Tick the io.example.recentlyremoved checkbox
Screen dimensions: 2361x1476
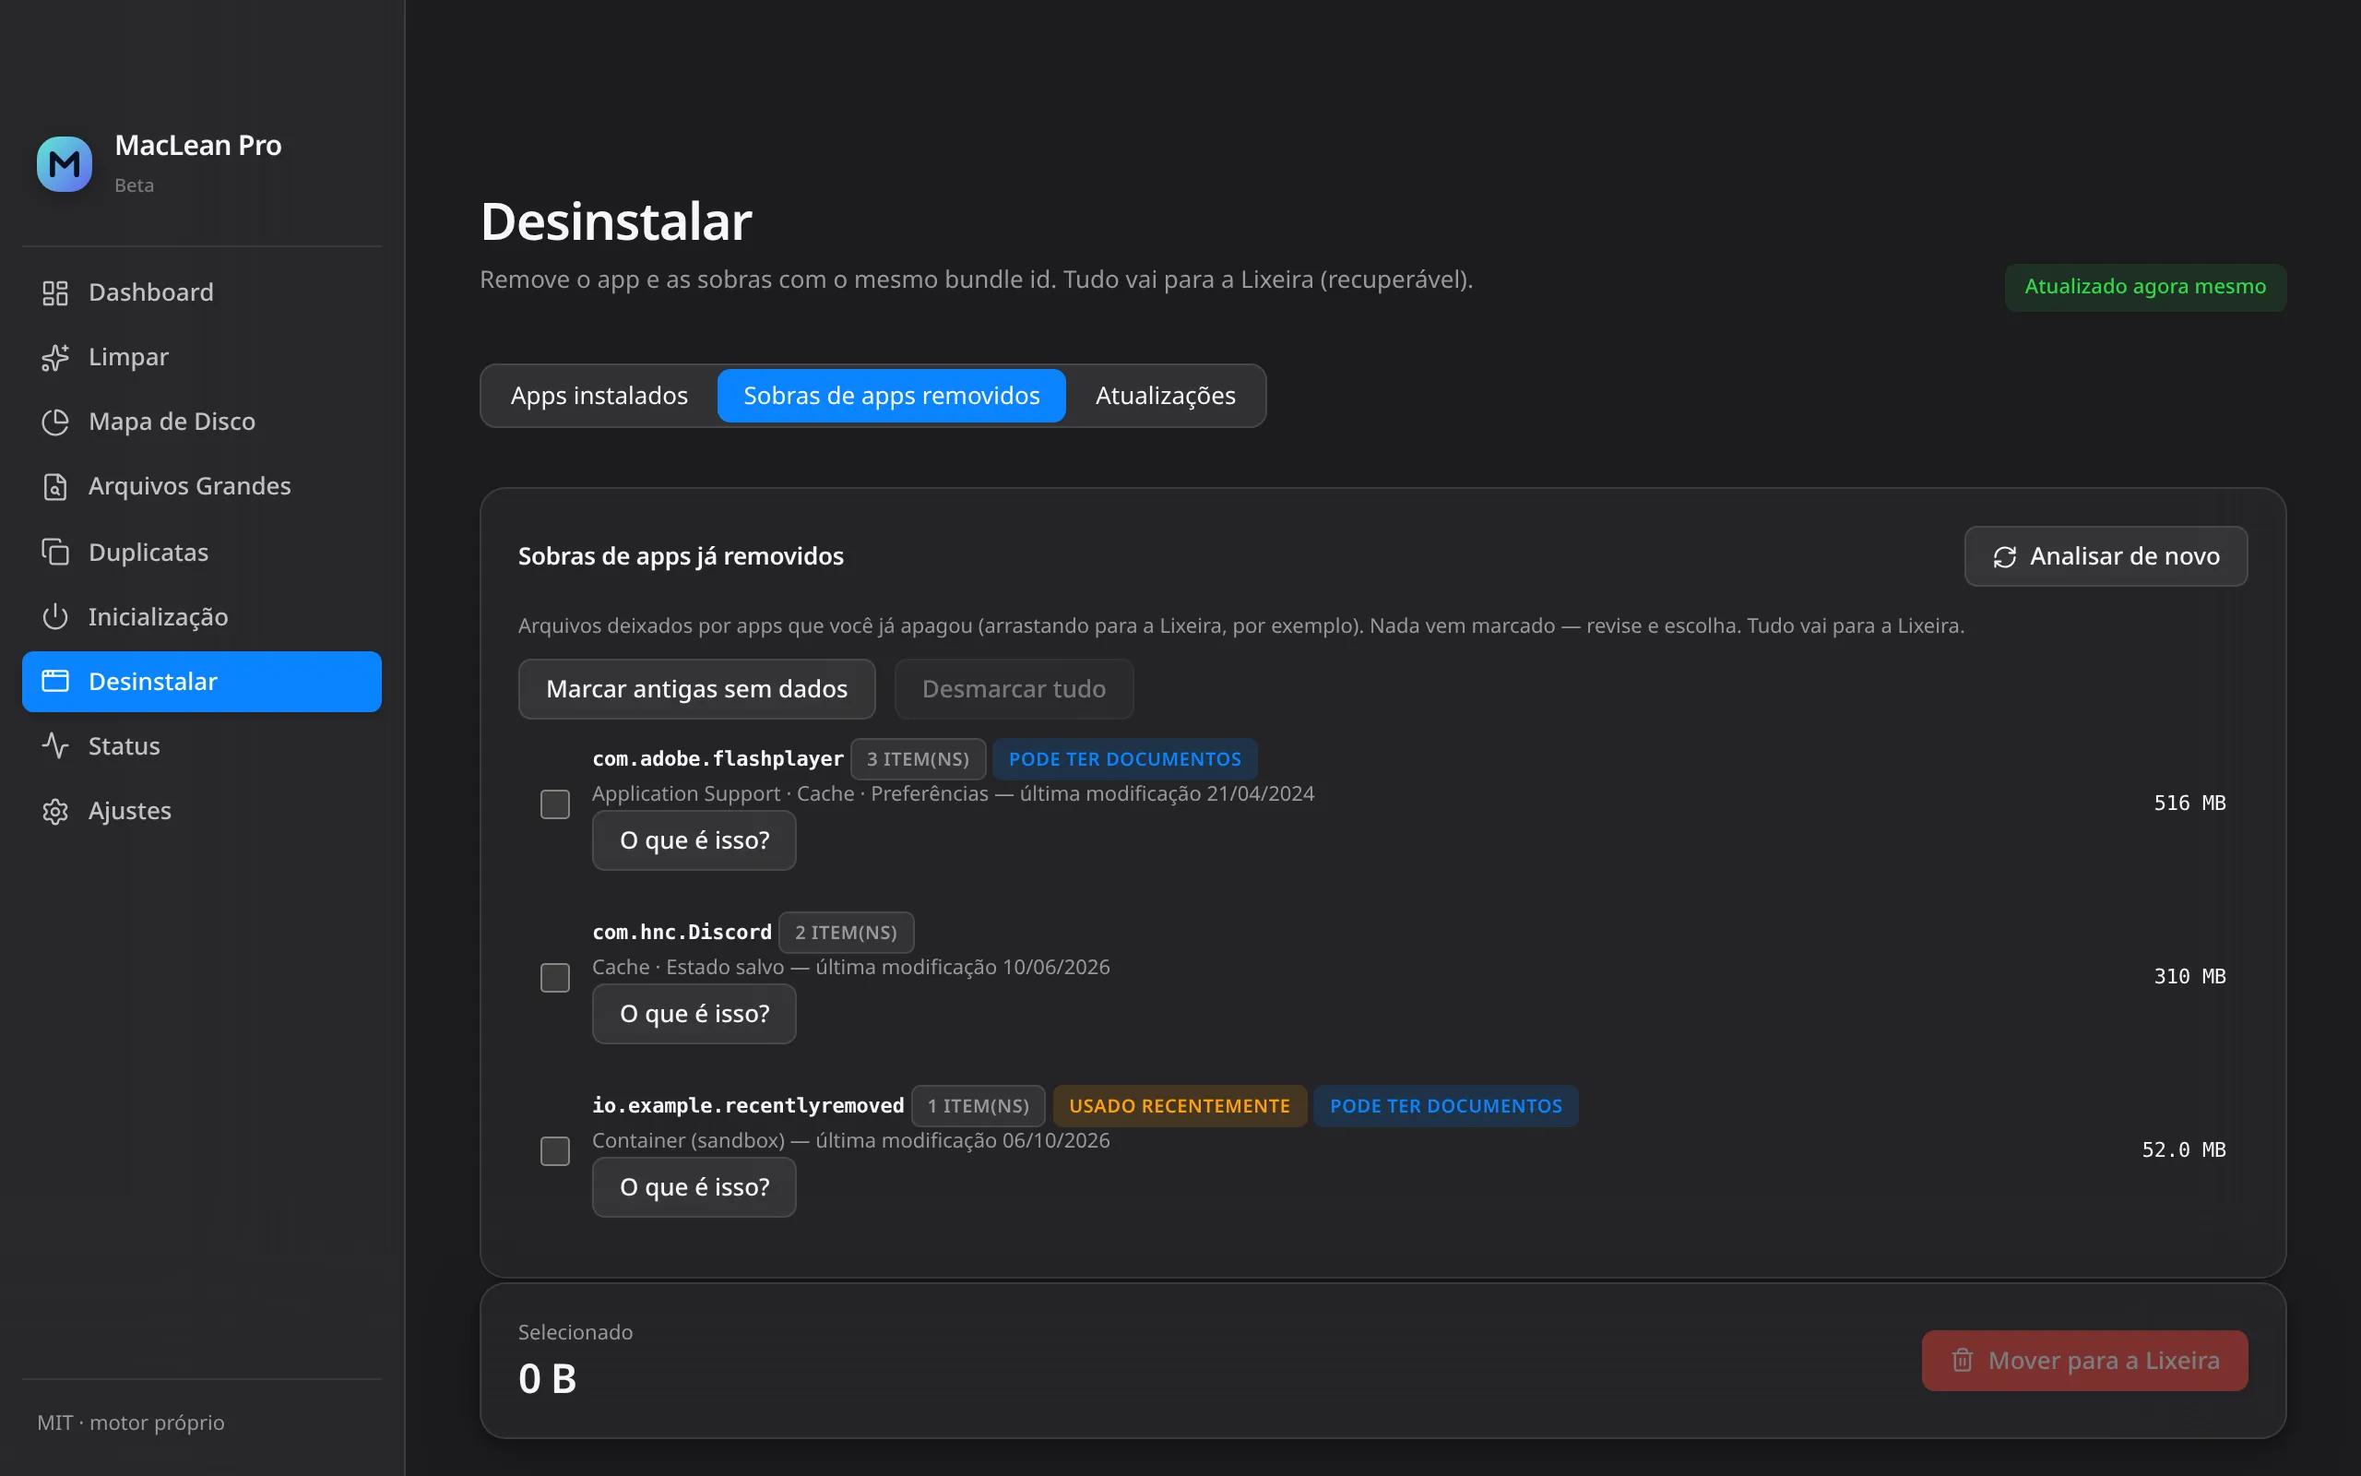(x=555, y=1151)
